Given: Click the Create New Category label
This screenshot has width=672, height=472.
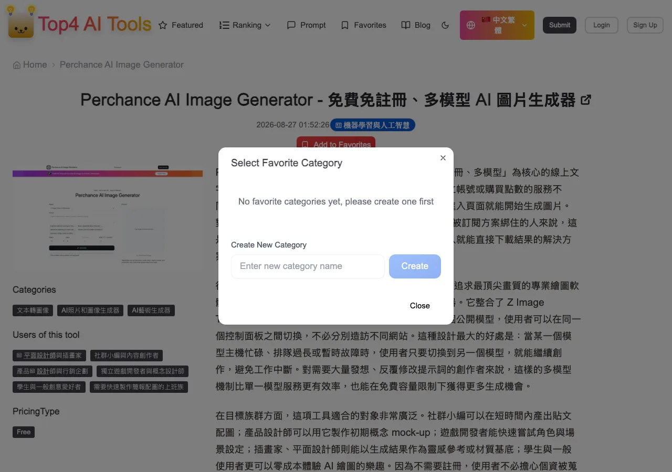Looking at the screenshot, I should [x=269, y=245].
